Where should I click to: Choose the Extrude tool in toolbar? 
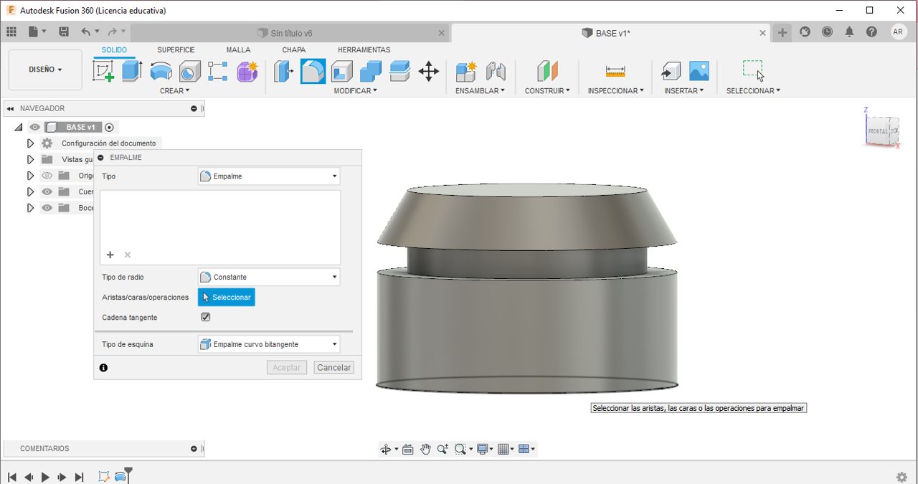tap(132, 71)
